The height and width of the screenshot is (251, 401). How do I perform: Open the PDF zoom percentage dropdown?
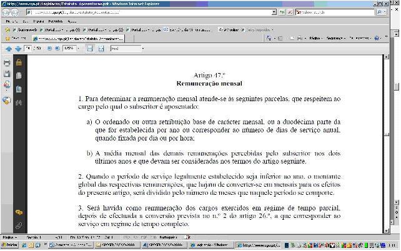[x=78, y=48]
